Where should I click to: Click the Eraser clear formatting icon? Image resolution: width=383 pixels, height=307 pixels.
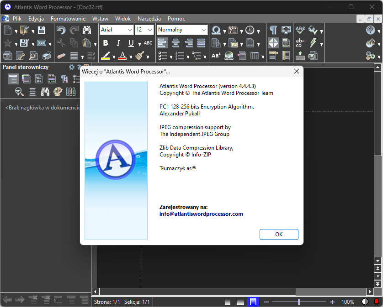pos(61,56)
